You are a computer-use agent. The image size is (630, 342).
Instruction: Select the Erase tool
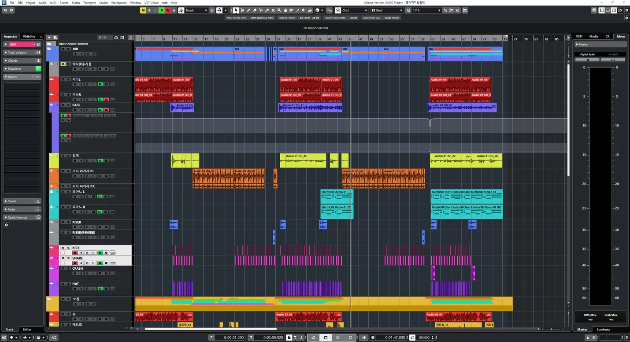pos(255,10)
